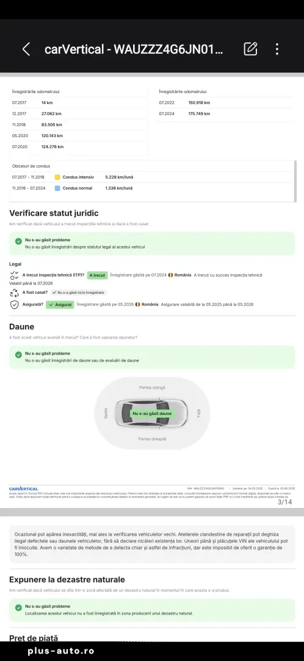304x661 pixels.
Task: Click the Nu s-a găsit nicio înregistrare tag
Action: pos(79,292)
